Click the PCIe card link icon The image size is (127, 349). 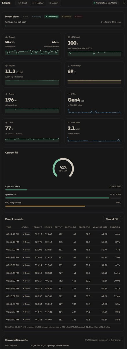[x=69, y=94]
